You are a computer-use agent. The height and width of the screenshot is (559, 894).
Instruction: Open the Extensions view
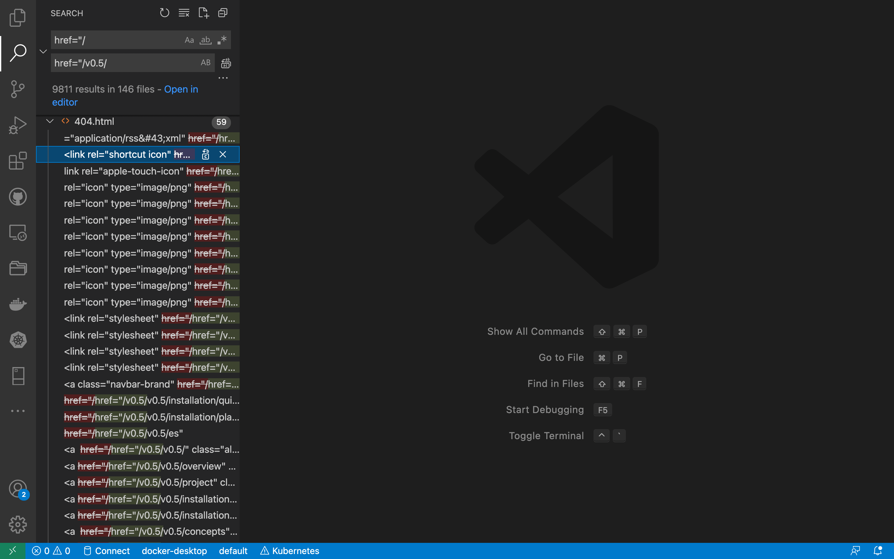(18, 161)
